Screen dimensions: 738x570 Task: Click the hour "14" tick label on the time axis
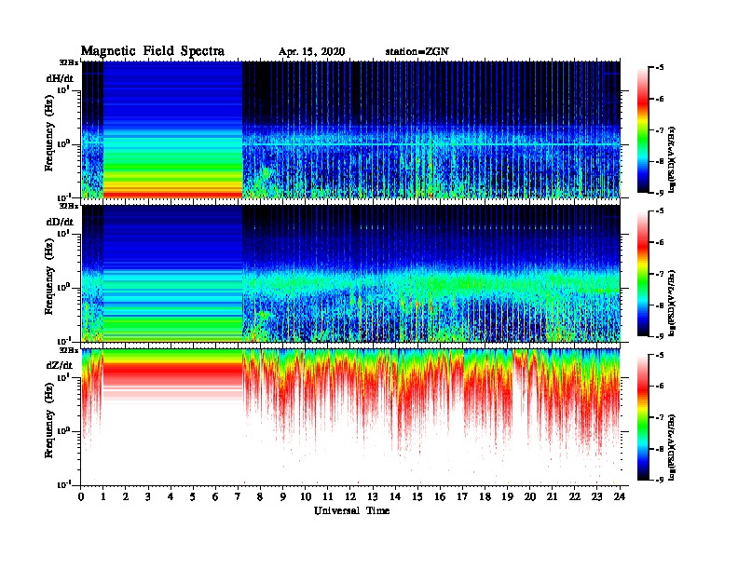tap(395, 496)
